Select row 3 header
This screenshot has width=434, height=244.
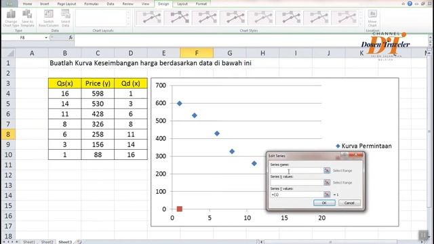click(x=8, y=83)
